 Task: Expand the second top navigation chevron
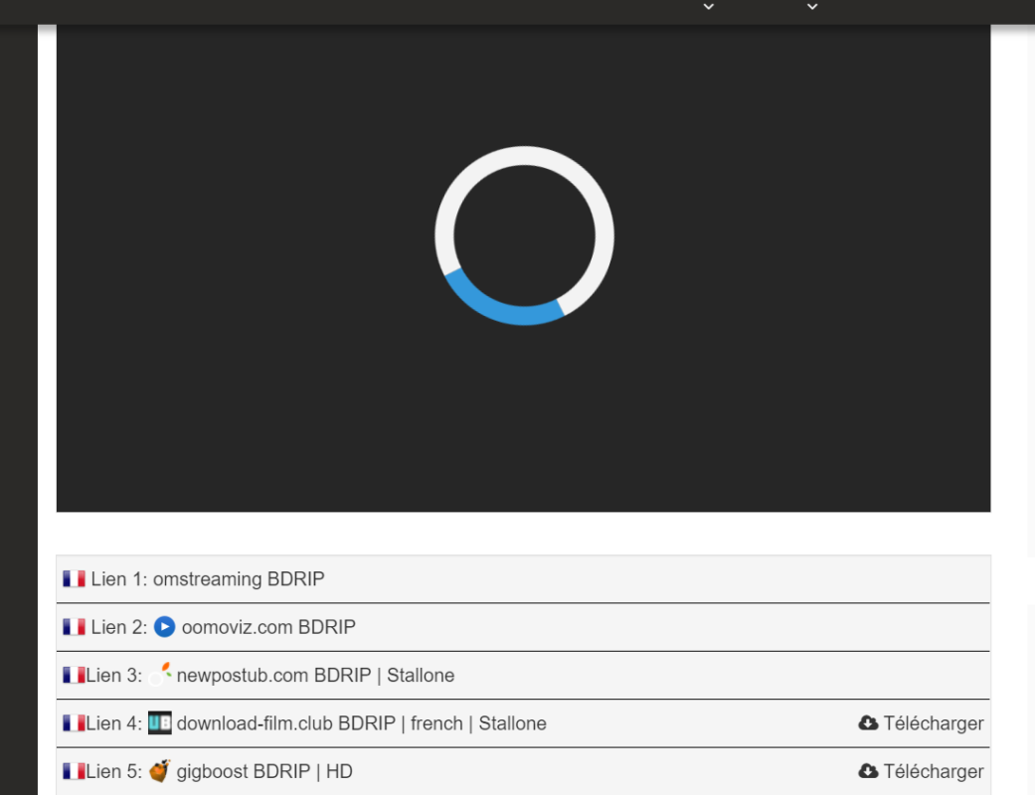(x=812, y=7)
